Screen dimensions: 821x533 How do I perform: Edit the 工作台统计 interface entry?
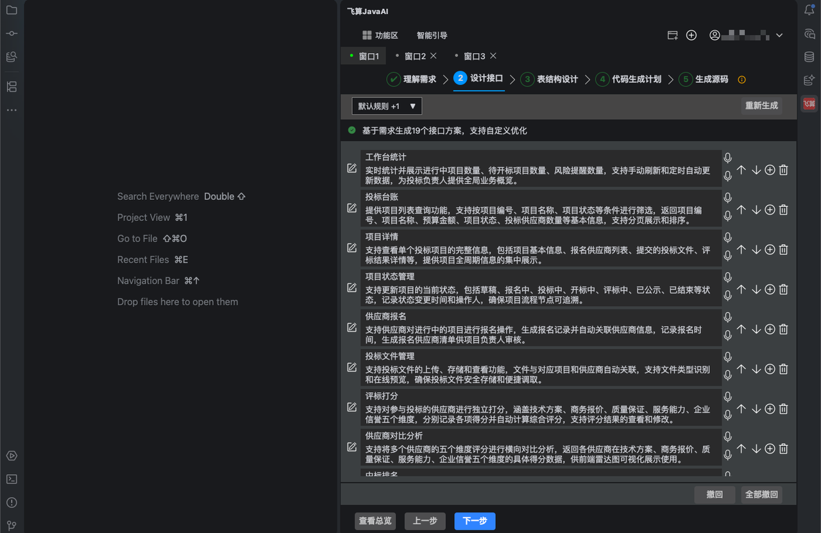point(351,168)
